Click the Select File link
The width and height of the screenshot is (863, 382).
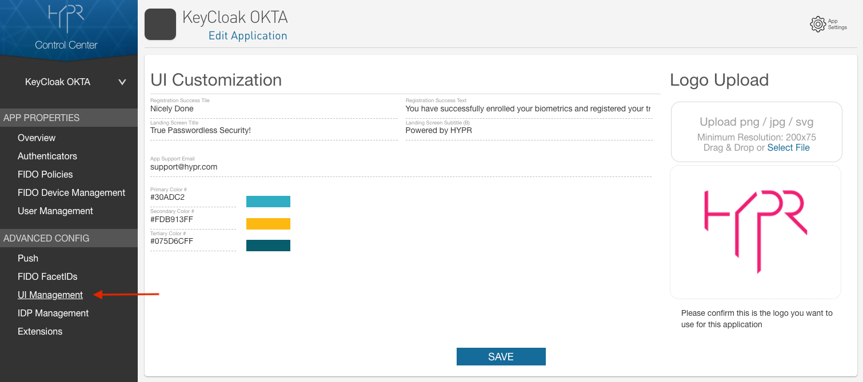[x=788, y=147]
